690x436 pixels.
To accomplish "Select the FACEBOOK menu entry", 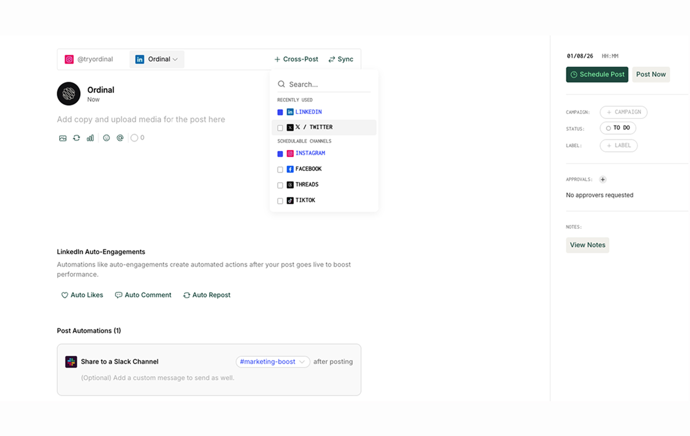I will pyautogui.click(x=324, y=169).
